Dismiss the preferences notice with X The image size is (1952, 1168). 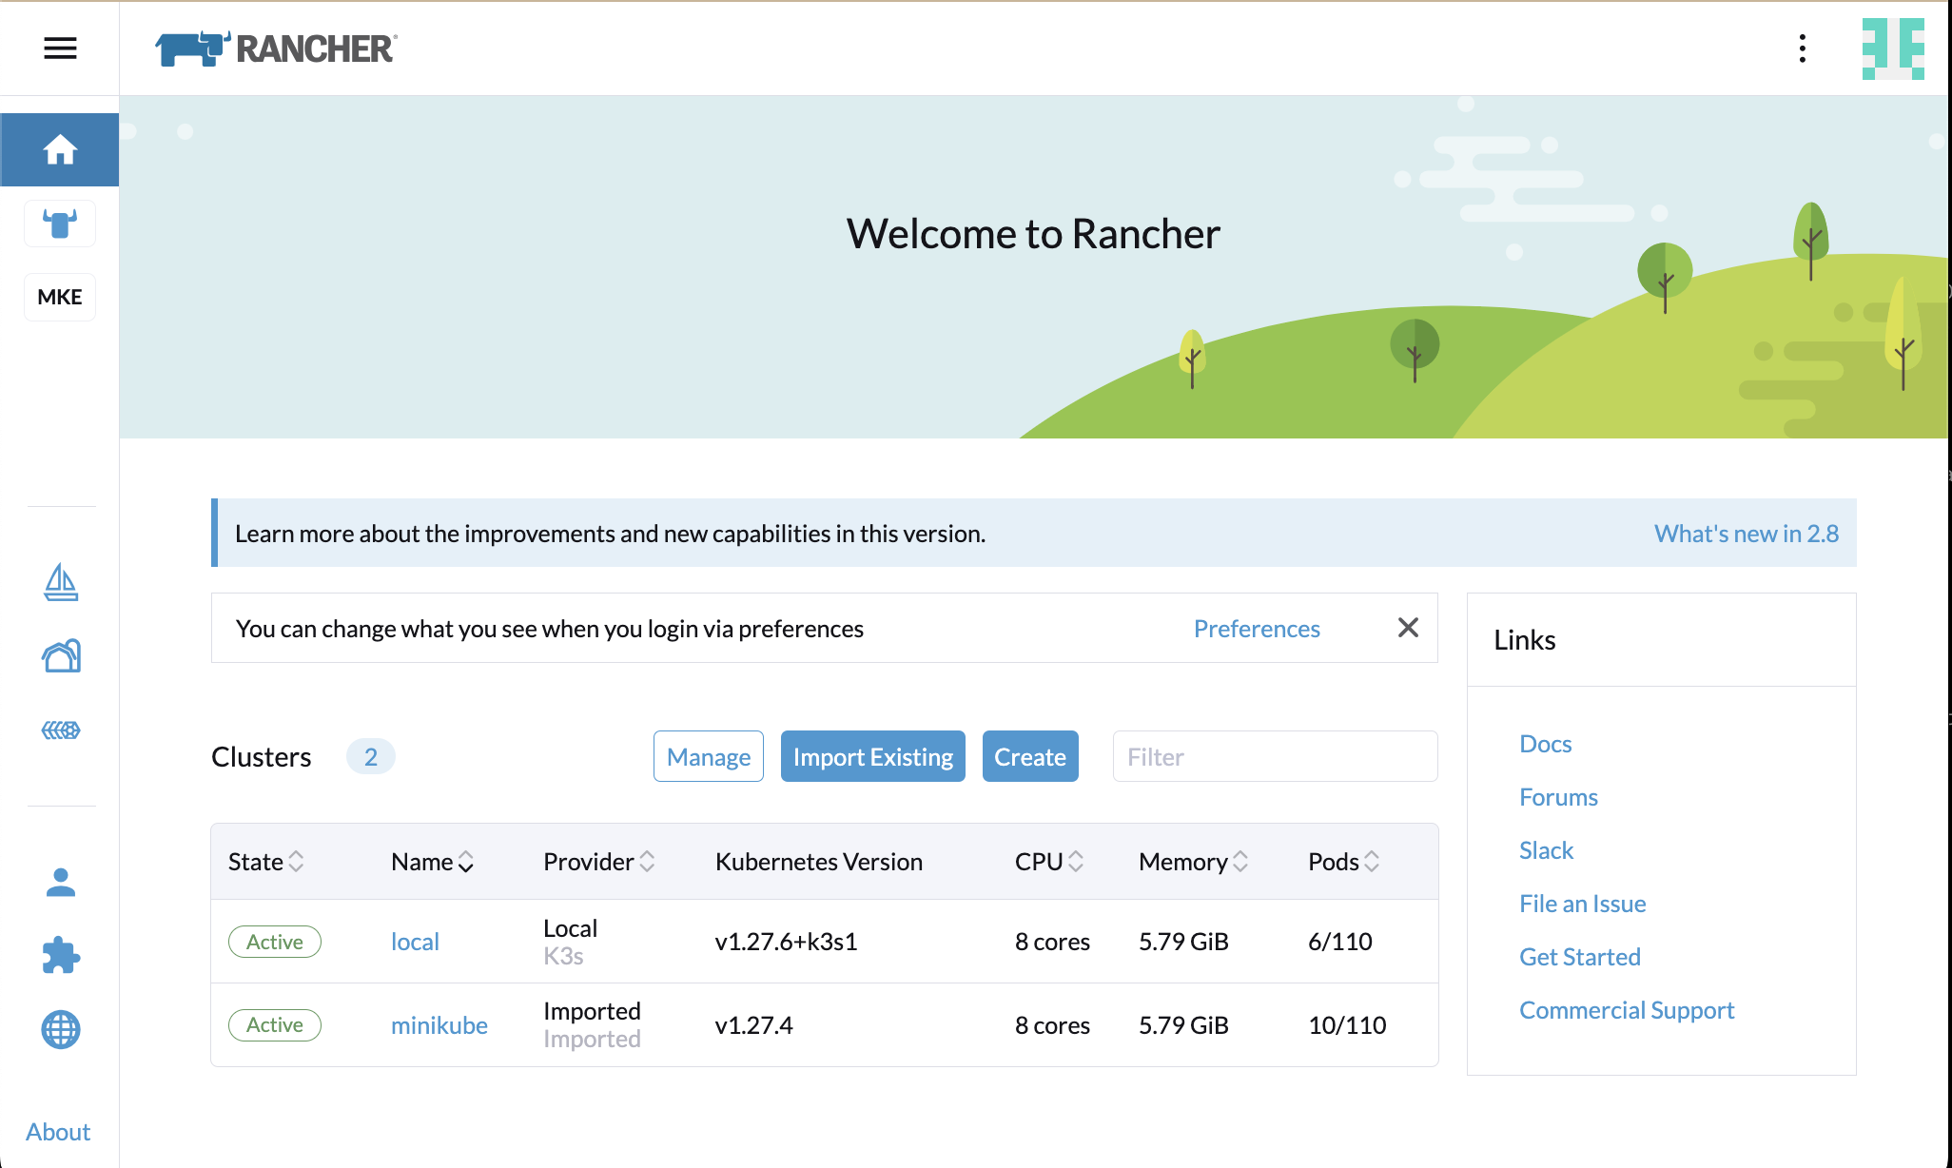[1408, 628]
